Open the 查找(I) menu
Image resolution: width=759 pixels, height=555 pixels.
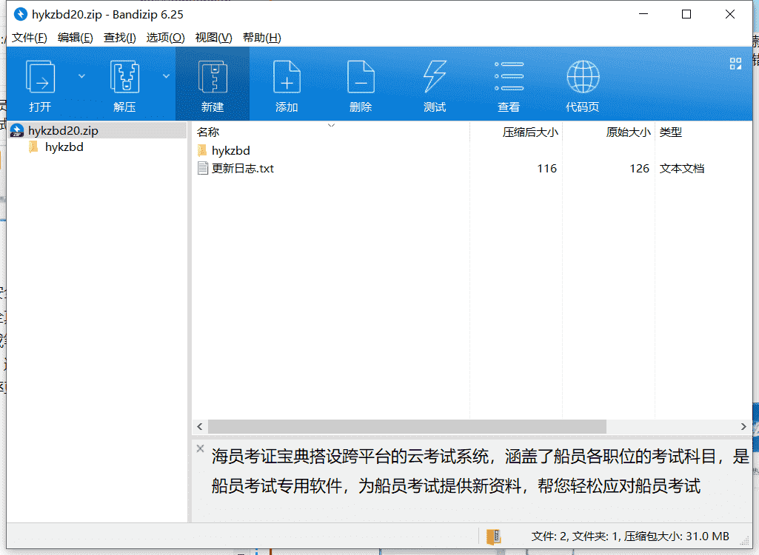(x=119, y=38)
